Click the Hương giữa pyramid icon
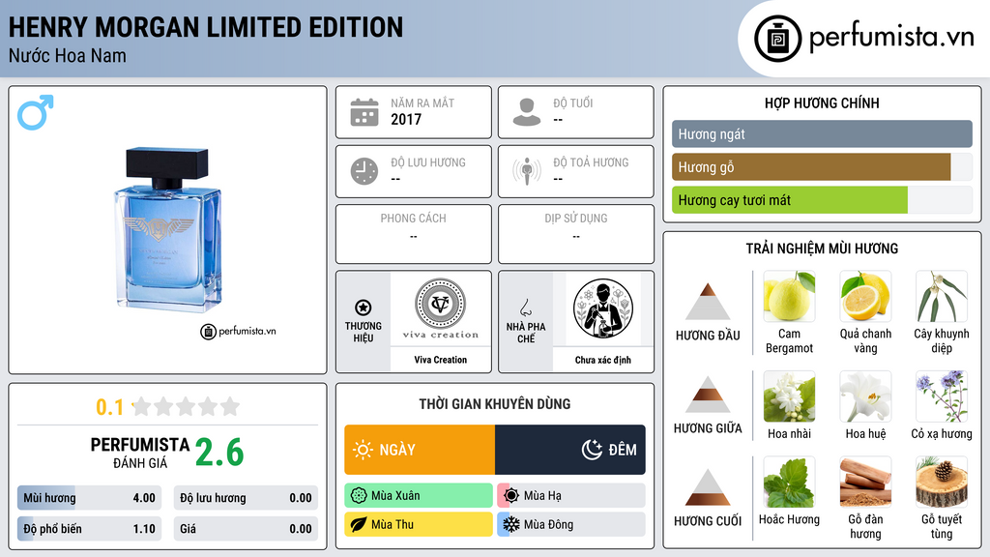The width and height of the screenshot is (990, 557). click(x=708, y=395)
